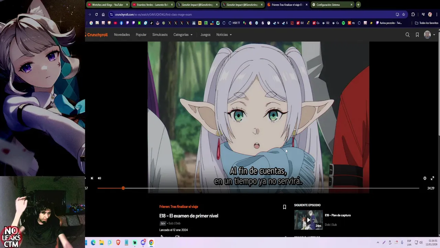The image size is (440, 248).
Task: Add episode E18 to watchlist
Action: 284,207
